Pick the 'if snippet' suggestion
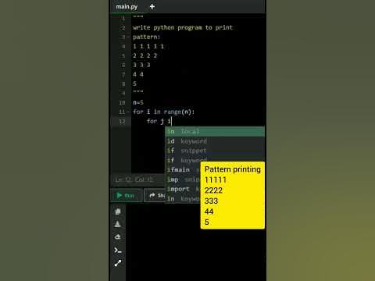Image resolution: width=375 pixels, height=281 pixels. [x=215, y=151]
